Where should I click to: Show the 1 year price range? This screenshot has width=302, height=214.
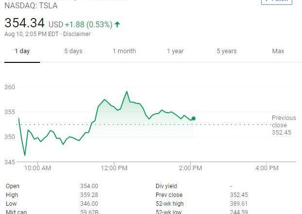click(175, 51)
